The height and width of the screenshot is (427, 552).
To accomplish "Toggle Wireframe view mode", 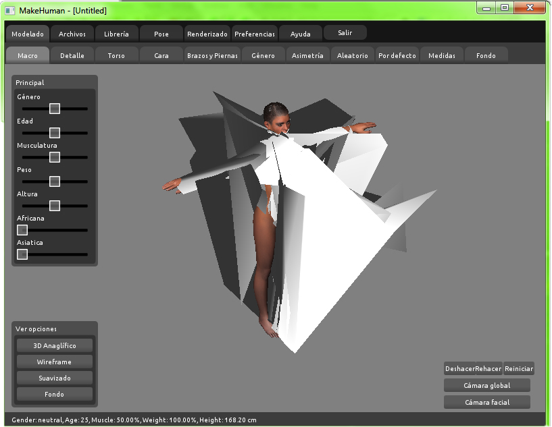I will tap(55, 362).
